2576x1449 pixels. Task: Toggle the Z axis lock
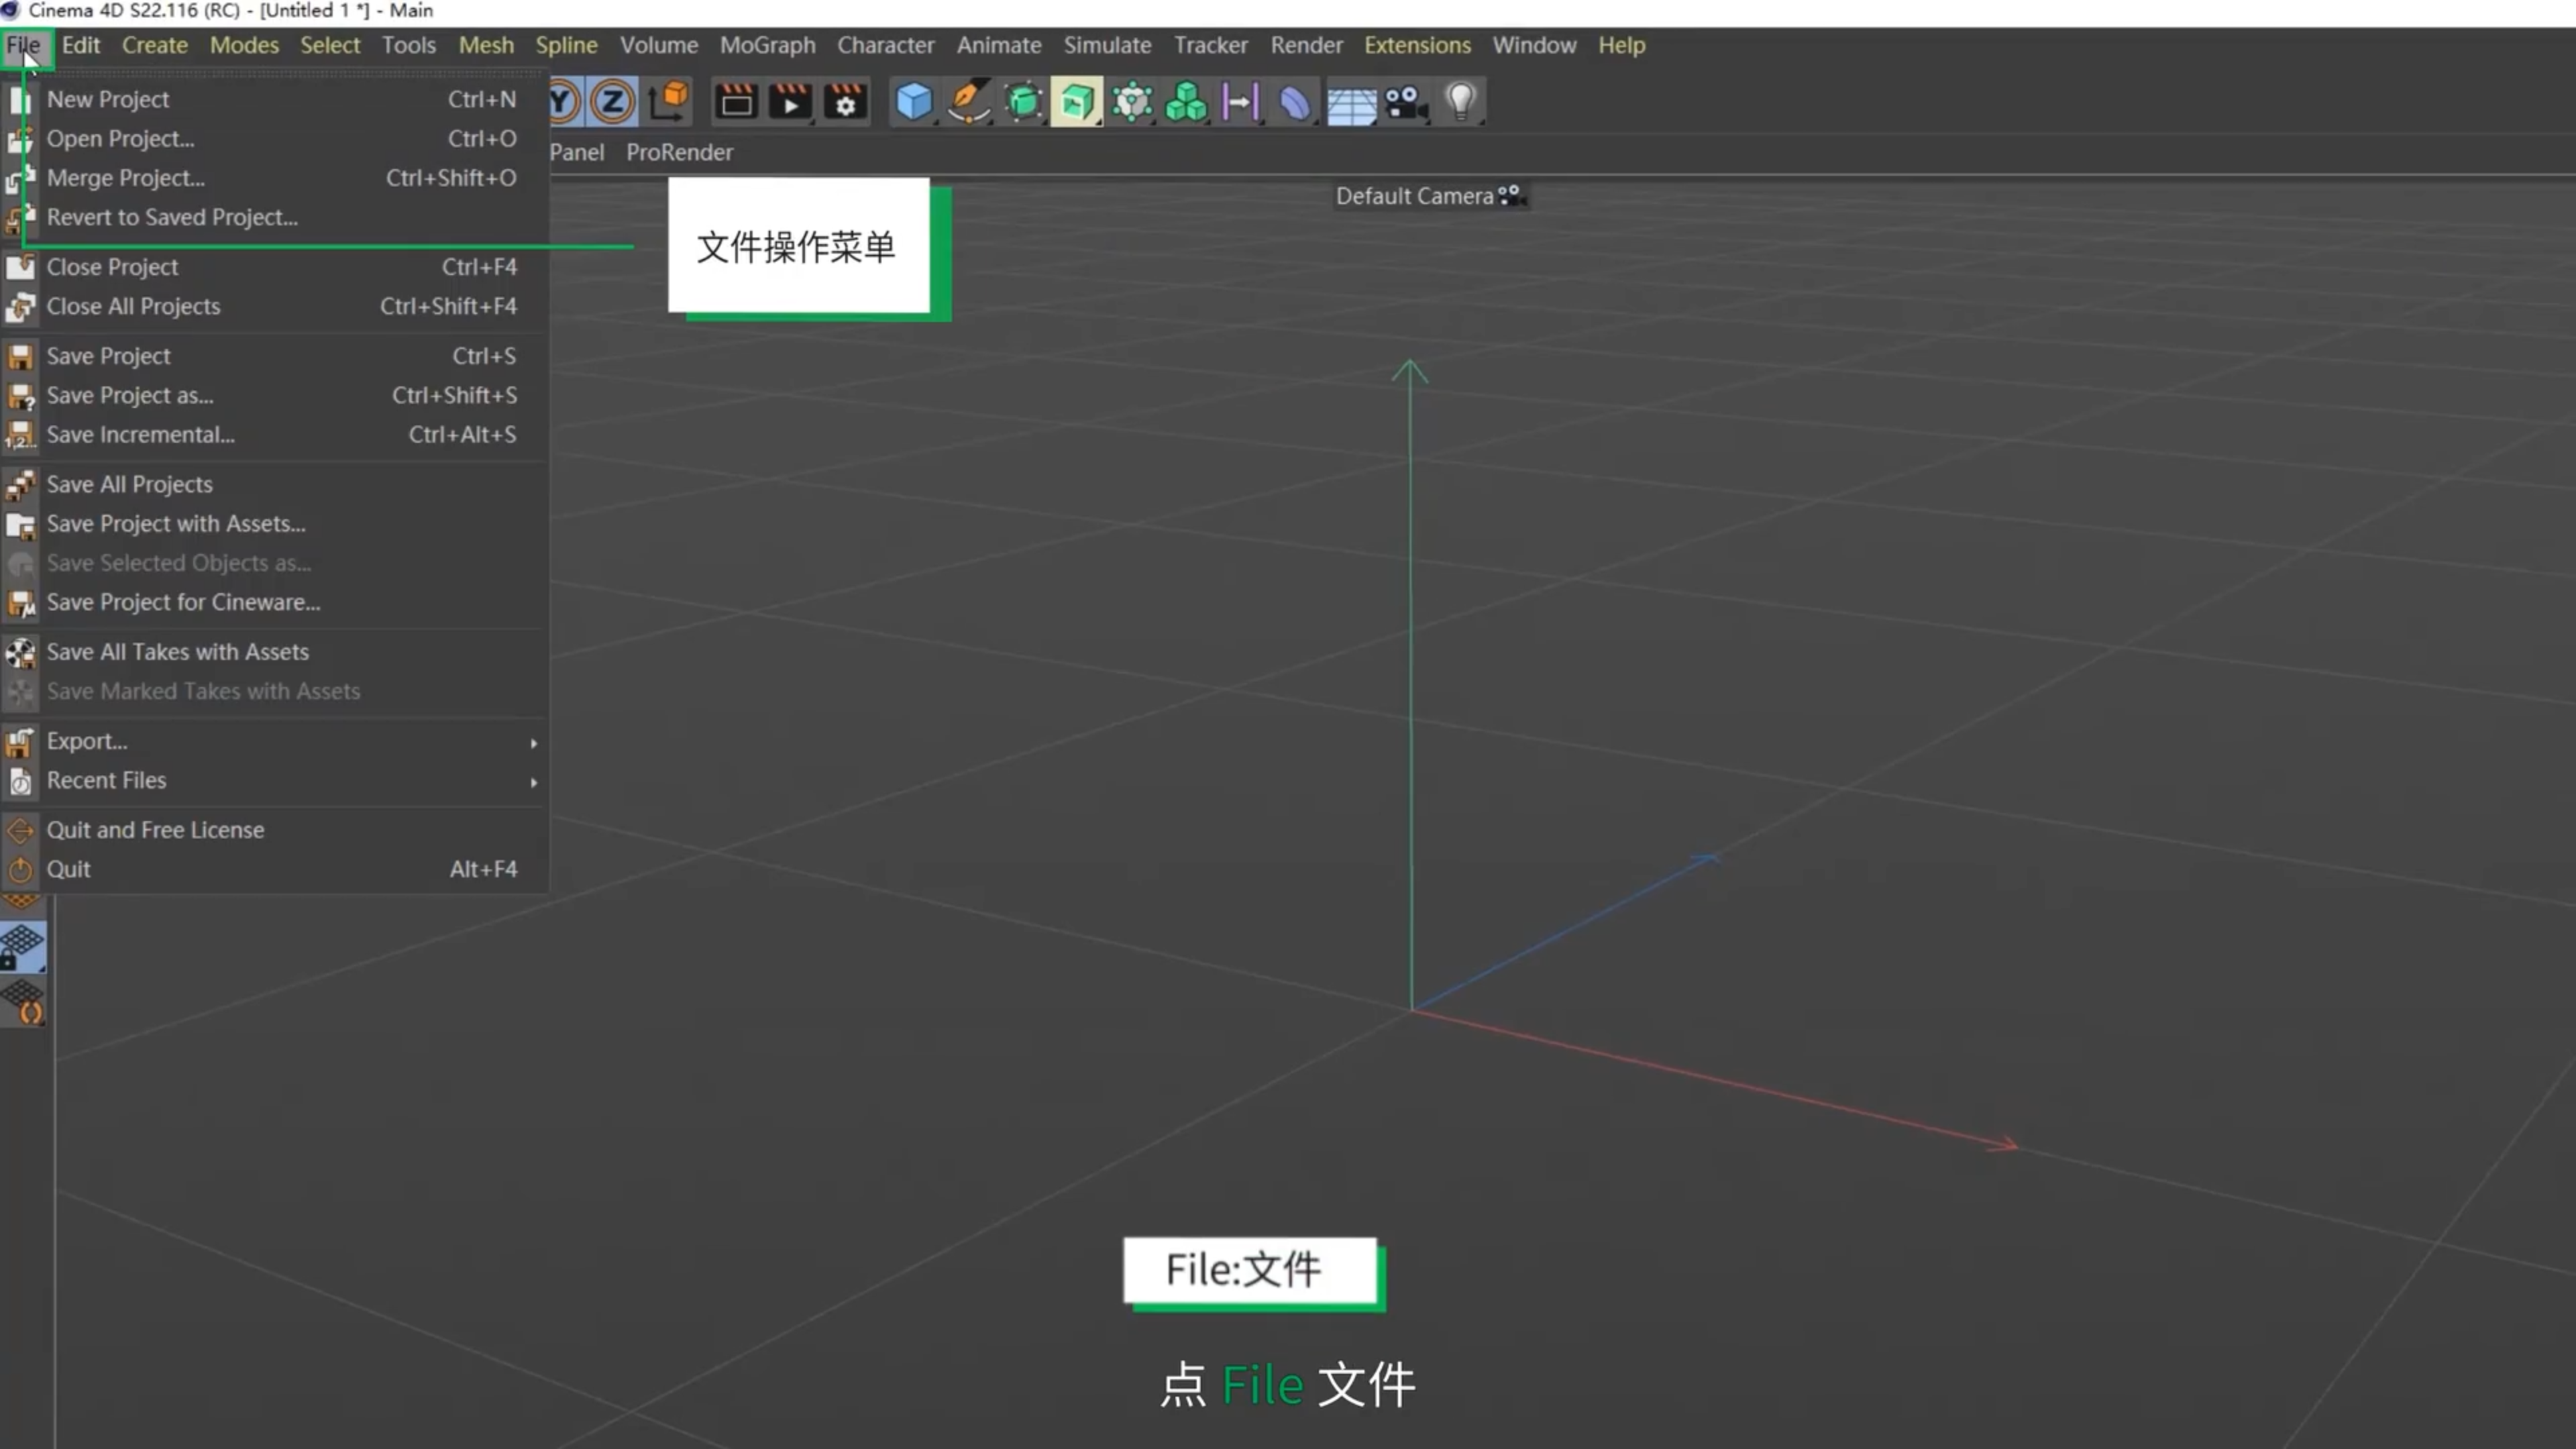pos(612,102)
